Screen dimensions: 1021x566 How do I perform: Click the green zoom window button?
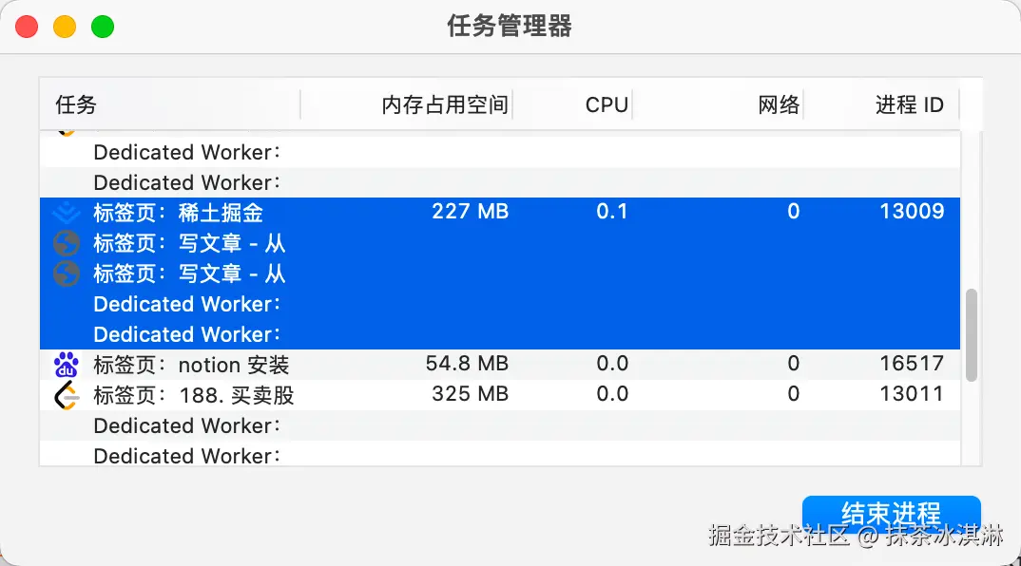tap(103, 27)
